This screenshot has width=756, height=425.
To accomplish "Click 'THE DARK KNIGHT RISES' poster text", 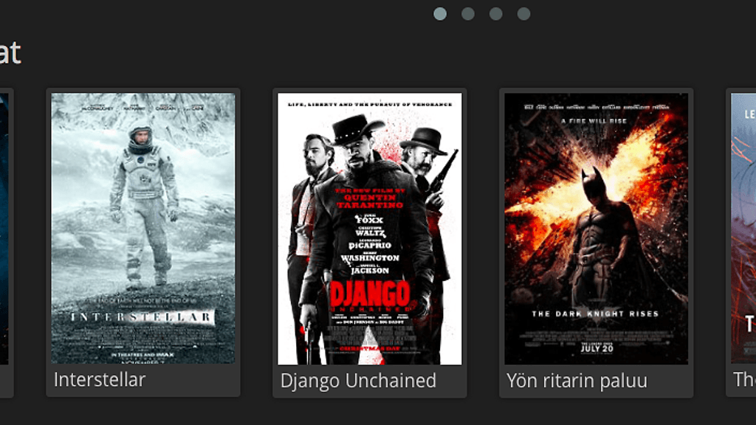I will [596, 314].
